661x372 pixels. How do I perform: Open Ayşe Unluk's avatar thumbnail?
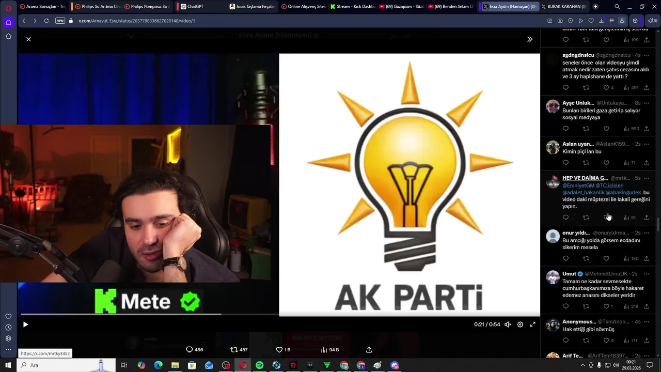(x=553, y=106)
